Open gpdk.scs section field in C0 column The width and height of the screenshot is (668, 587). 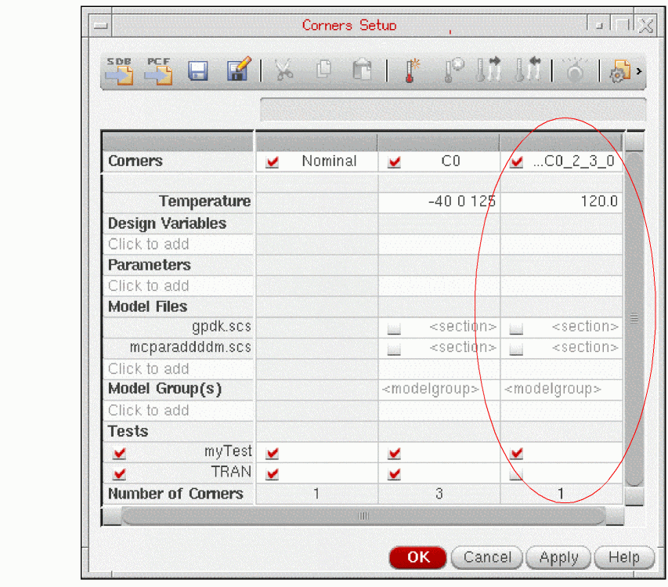463,327
